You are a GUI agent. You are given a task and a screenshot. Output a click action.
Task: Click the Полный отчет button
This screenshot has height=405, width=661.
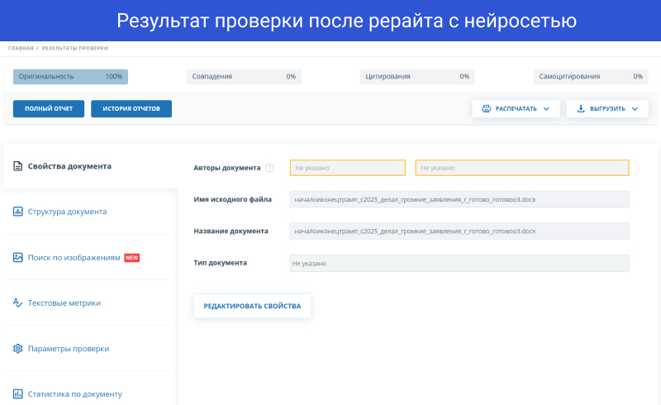[x=49, y=109]
